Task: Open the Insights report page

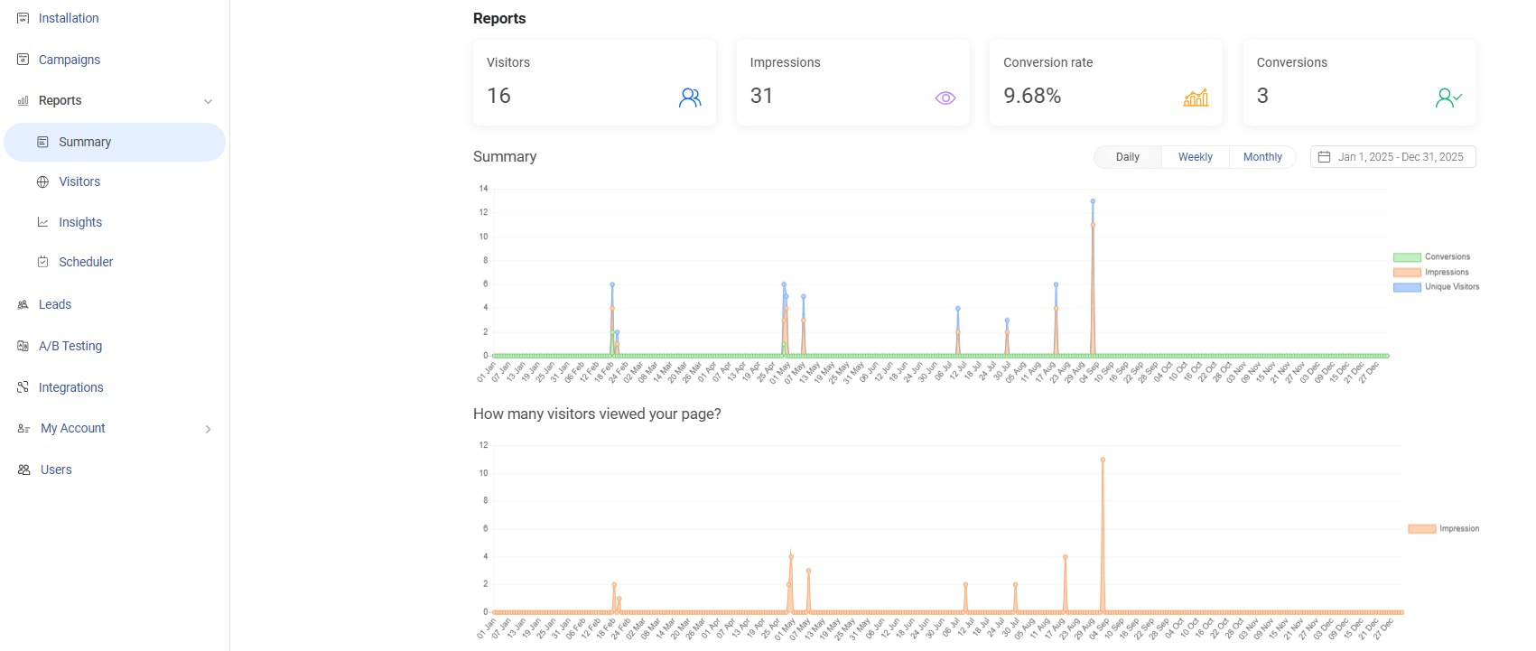Action: tap(80, 222)
